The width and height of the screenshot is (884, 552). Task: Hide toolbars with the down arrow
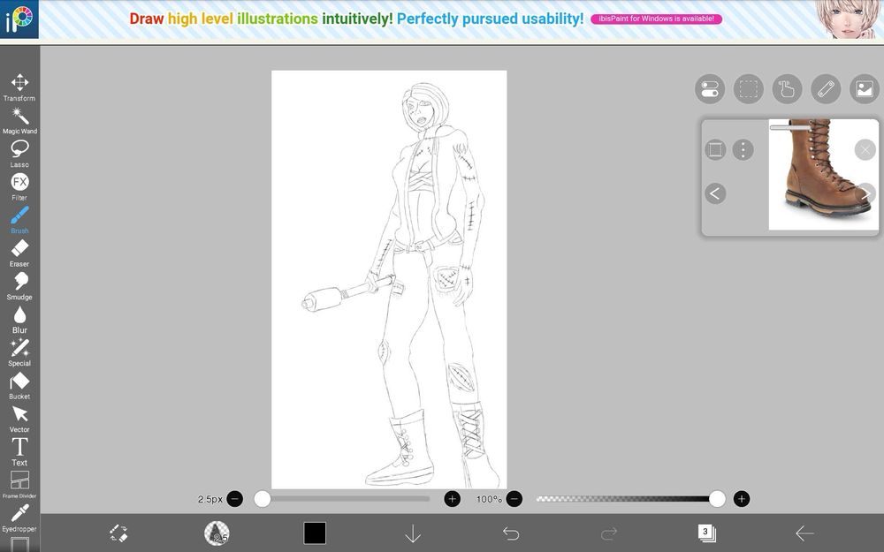[413, 533]
